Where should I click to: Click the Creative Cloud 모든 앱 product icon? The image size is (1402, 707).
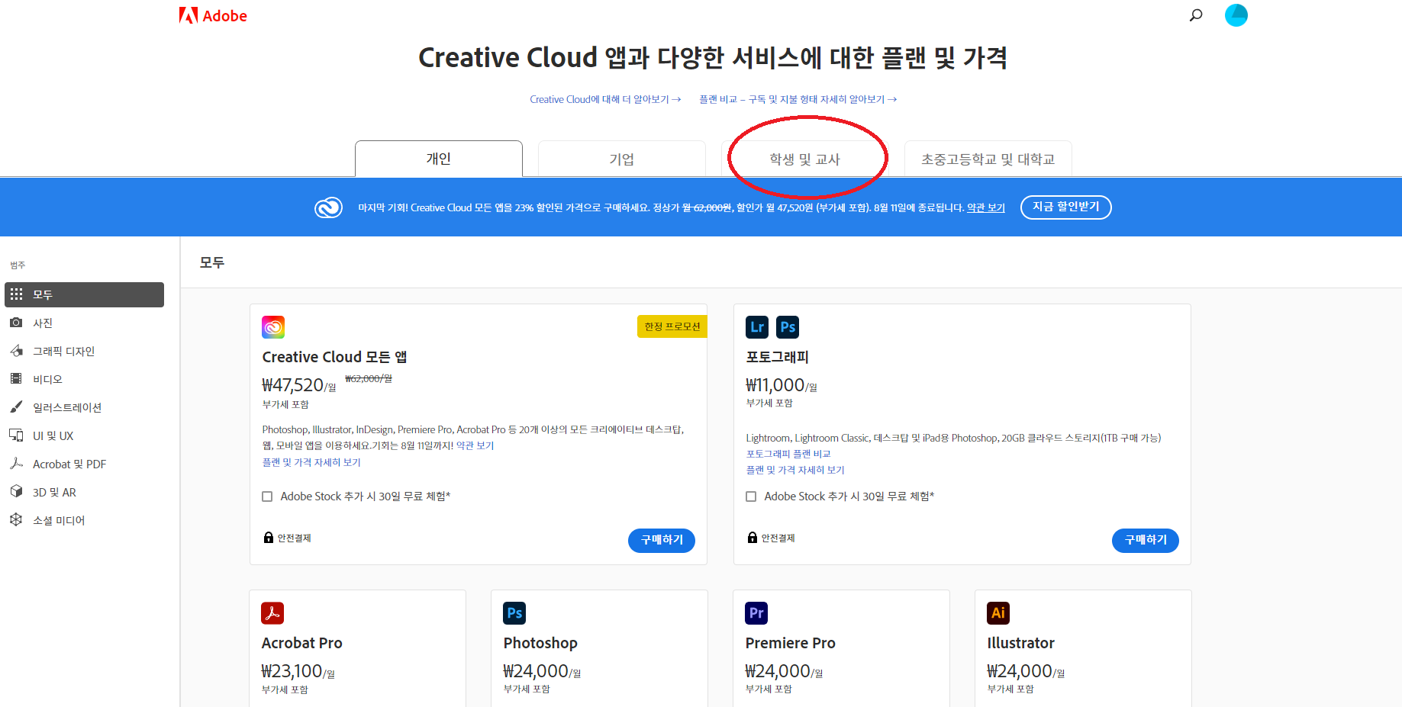[273, 327]
